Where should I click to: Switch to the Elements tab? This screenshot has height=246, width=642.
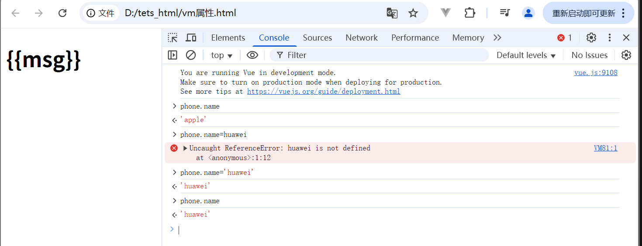(x=228, y=38)
